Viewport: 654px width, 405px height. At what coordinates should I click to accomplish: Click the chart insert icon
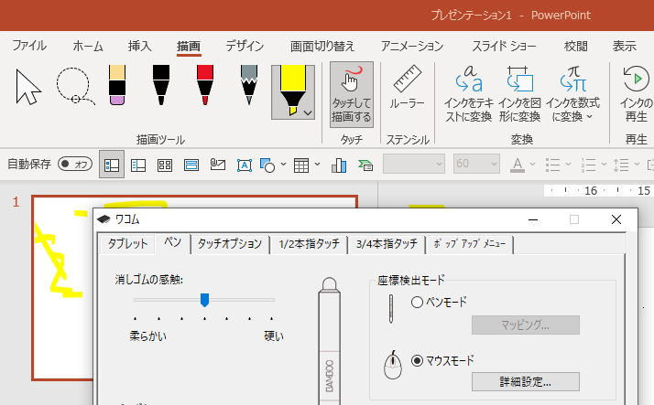pyautogui.click(x=339, y=165)
